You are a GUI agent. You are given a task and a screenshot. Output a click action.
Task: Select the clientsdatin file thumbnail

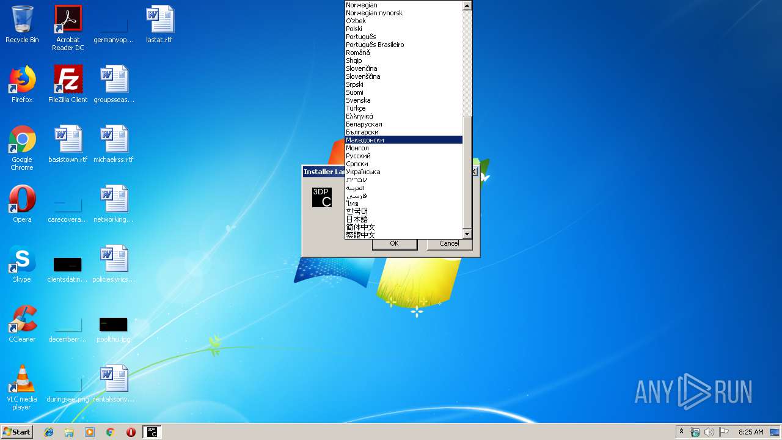pyautogui.click(x=68, y=269)
